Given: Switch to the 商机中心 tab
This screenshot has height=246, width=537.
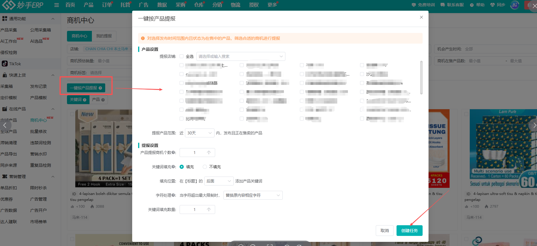Looking at the screenshot, I should [79, 36].
